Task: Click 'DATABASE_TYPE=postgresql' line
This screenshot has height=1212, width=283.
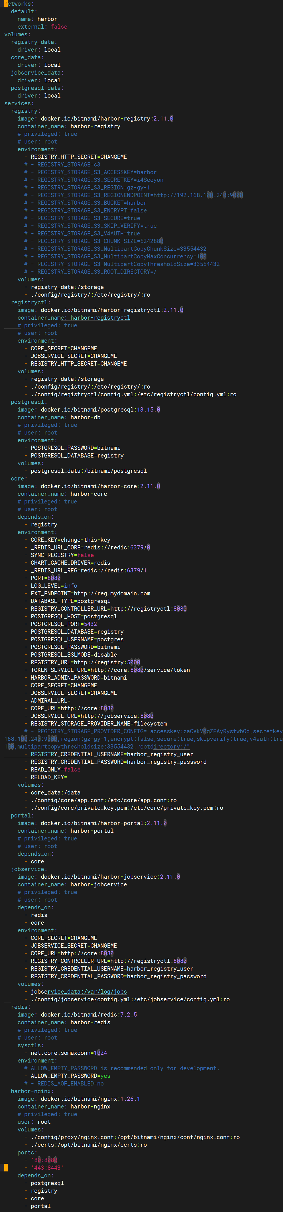Action: [67, 601]
